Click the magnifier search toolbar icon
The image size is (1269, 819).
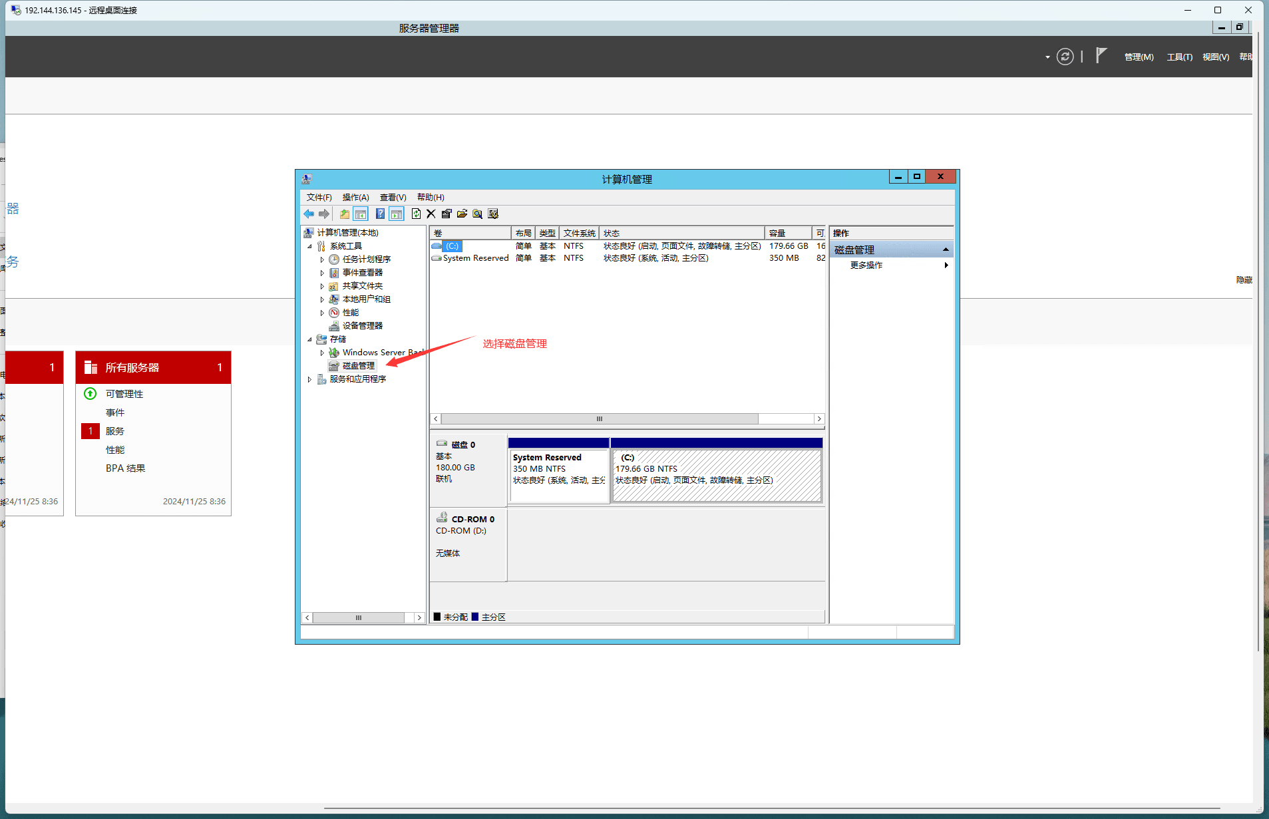[x=477, y=214]
